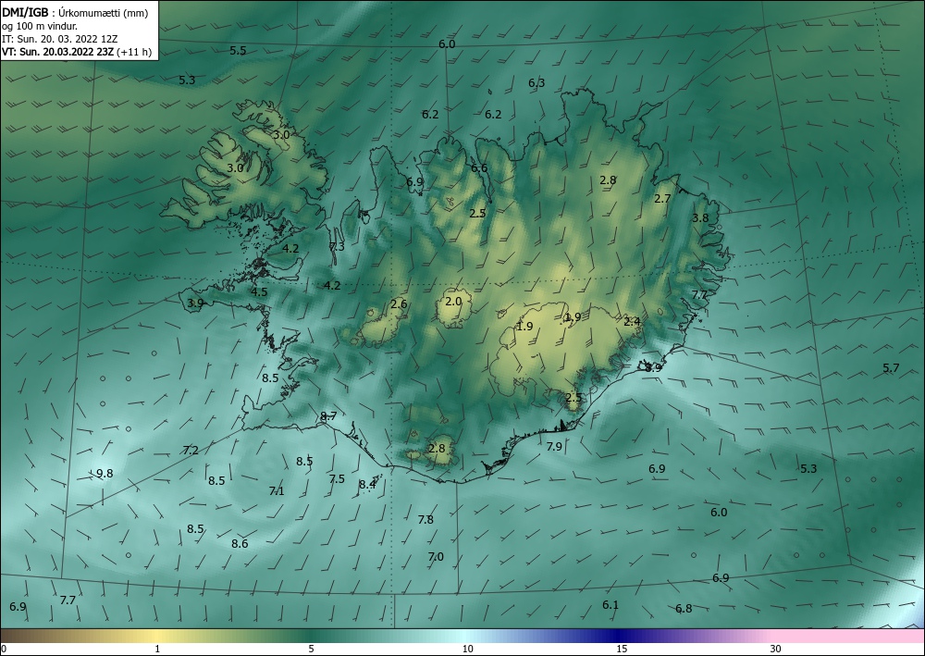Select the 7.1 value over the southwest sea
The width and height of the screenshot is (925, 656).
(276, 490)
